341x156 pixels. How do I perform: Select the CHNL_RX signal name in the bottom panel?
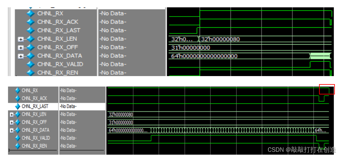[x=30, y=91]
